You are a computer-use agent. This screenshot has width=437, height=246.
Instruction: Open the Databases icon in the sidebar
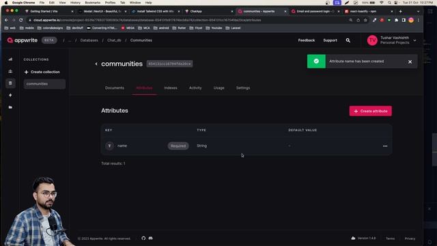pos(10,83)
